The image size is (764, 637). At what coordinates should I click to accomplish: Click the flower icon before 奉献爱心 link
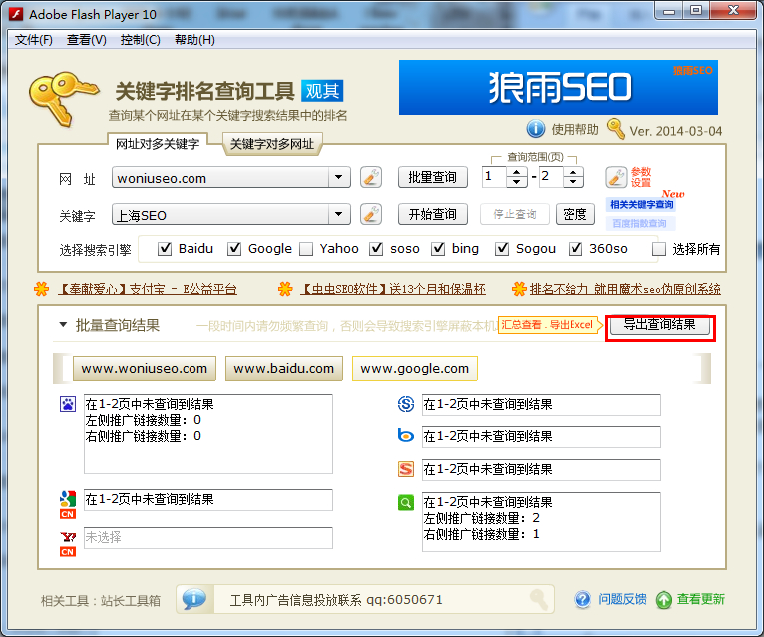(x=42, y=289)
